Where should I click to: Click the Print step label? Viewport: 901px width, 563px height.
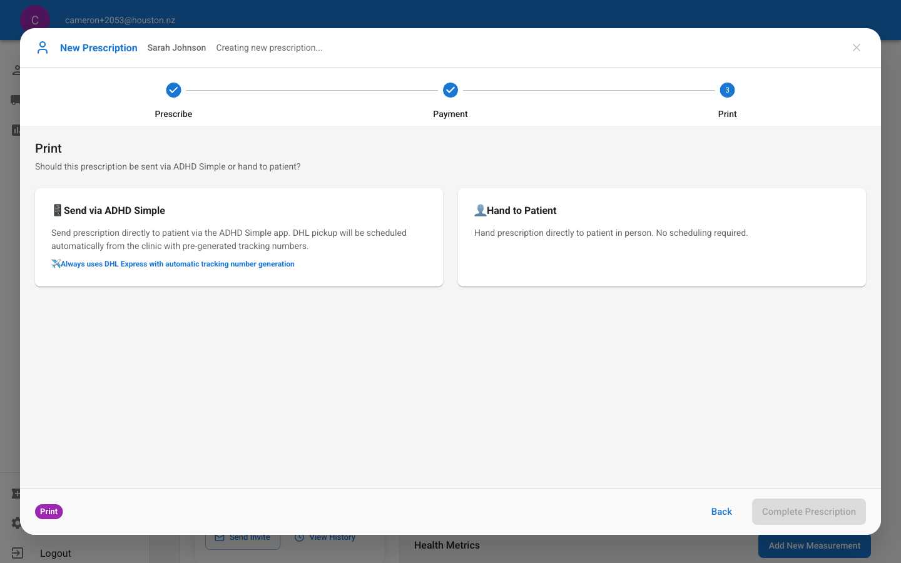click(727, 114)
